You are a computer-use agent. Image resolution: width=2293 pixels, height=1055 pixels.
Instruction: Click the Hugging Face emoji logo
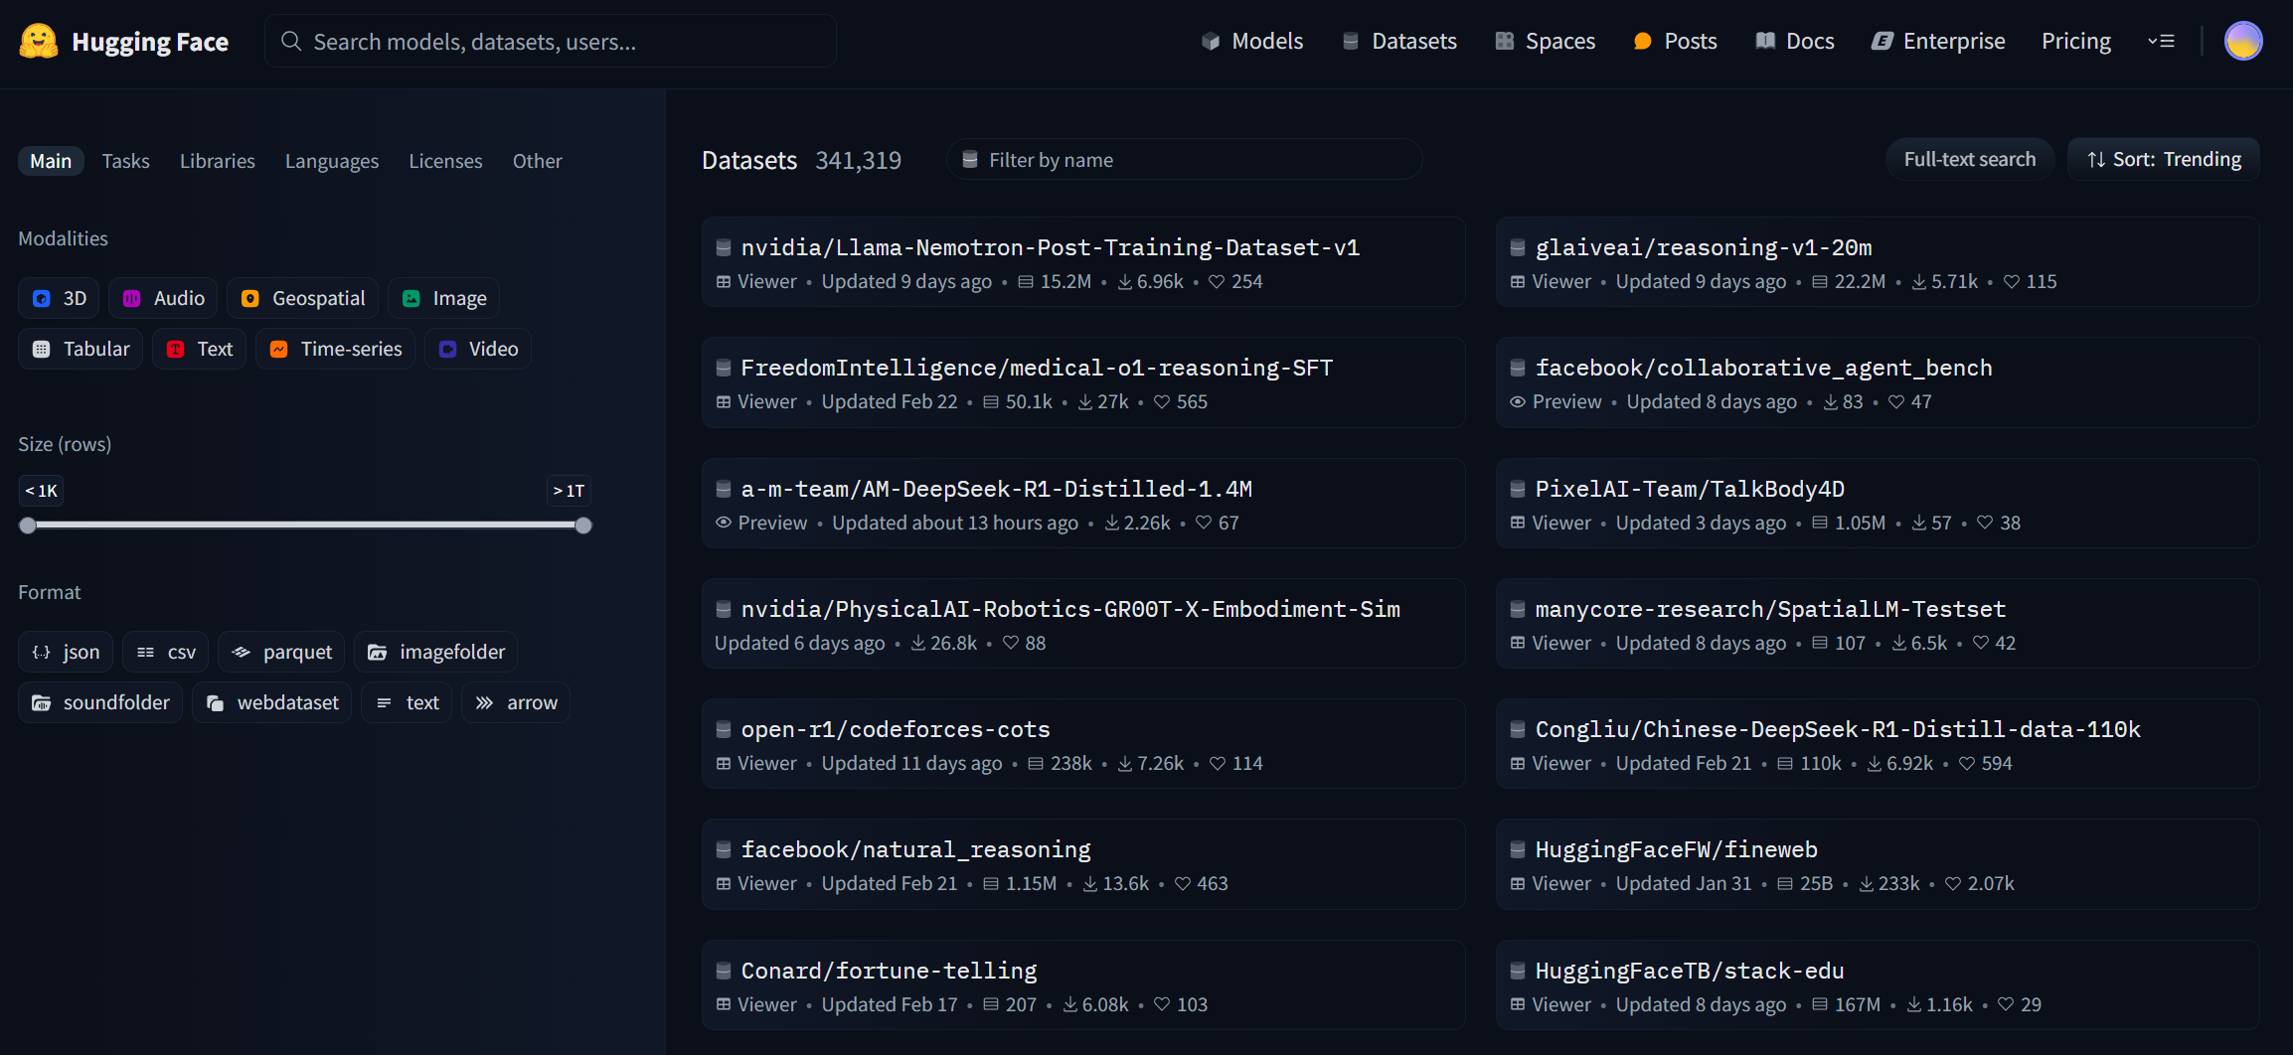coord(39,41)
